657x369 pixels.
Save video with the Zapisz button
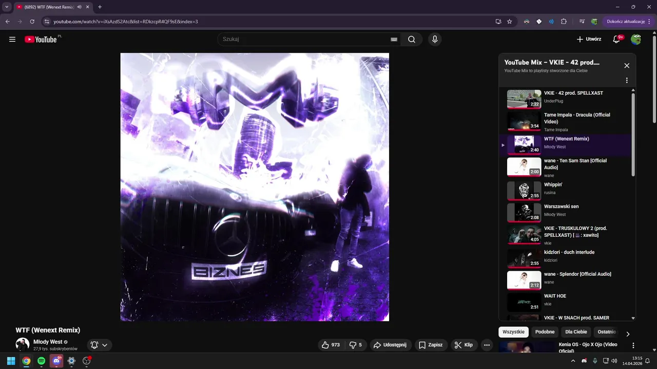[x=431, y=345]
